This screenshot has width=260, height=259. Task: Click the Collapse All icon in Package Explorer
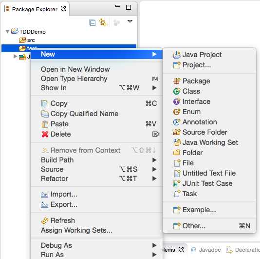[92, 22]
